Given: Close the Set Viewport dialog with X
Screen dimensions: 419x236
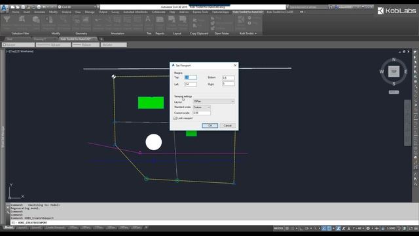Looking at the screenshot, I should [235, 66].
